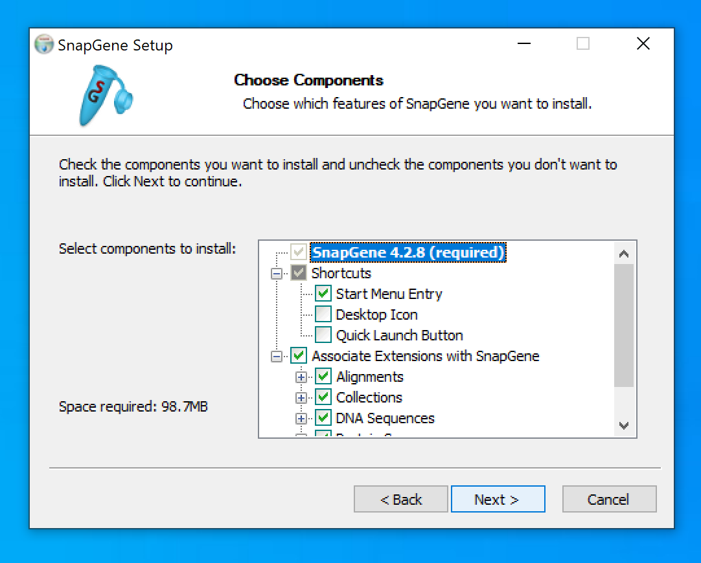This screenshot has height=563, width=701.
Task: Click the SnapGene title bar icon
Action: click(x=44, y=45)
